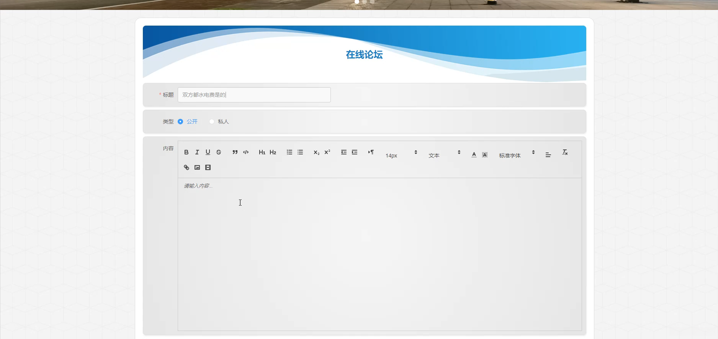Toggle italic formatting in the editor
718x339 pixels.
[x=197, y=152]
